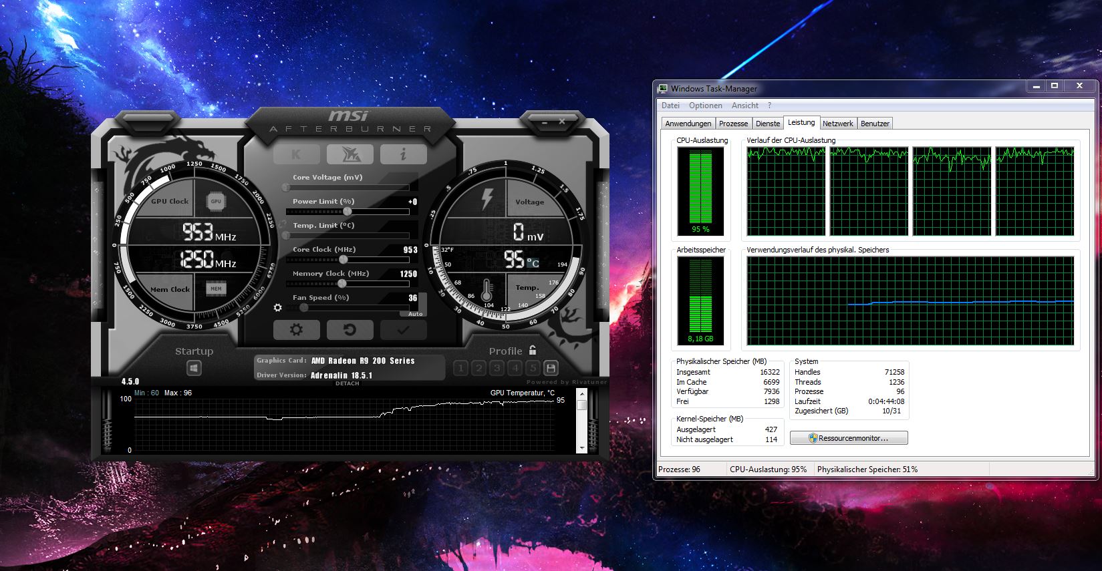1102x571 pixels.
Task: Click the Power Limit slider handle
Action: 348,211
